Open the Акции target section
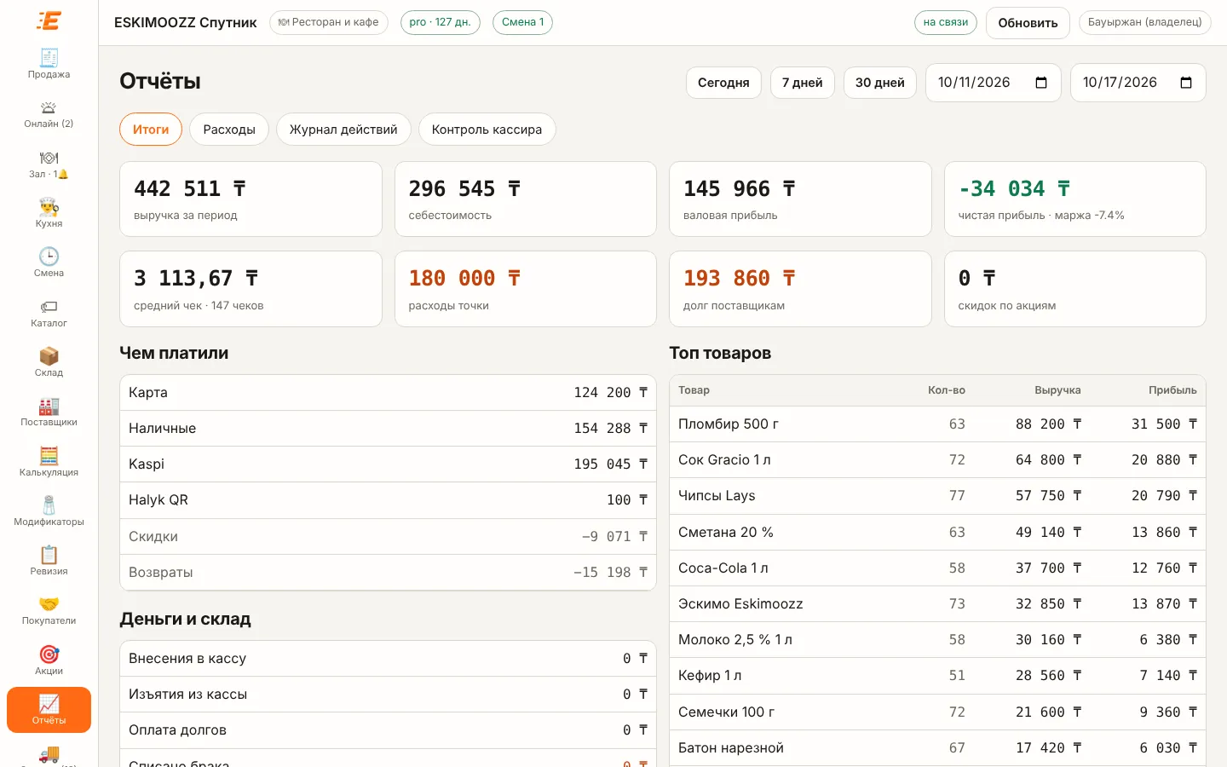The width and height of the screenshot is (1227, 767). pos(49,660)
